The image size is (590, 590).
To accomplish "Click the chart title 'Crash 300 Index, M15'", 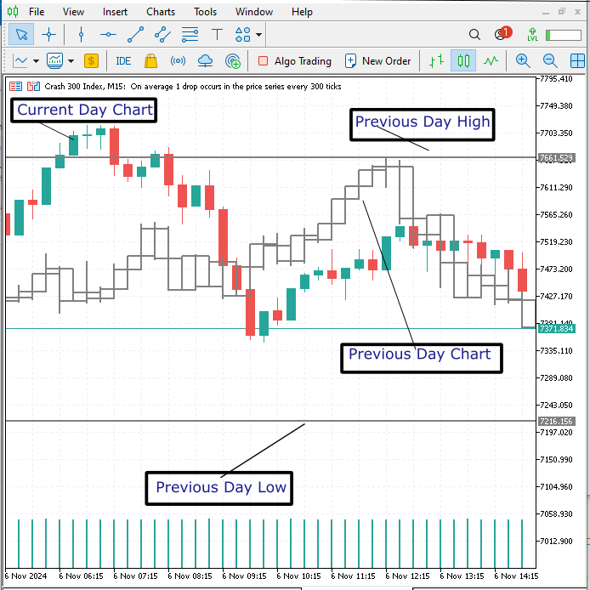I will point(85,87).
